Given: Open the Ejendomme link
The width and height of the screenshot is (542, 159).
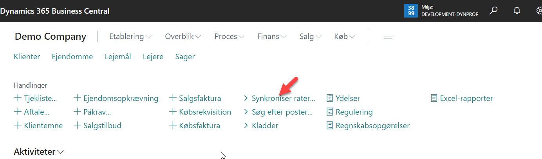Looking at the screenshot, I should [72, 57].
